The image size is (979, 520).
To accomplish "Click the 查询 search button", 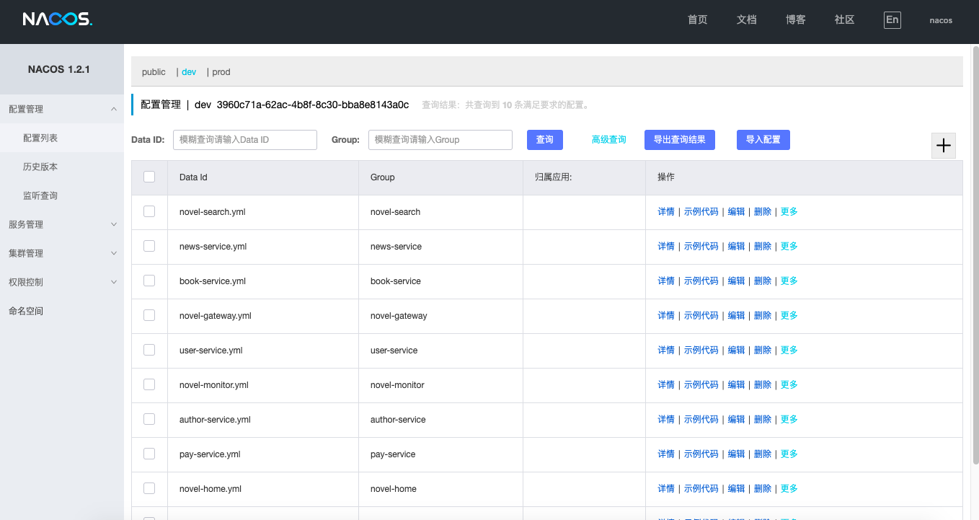I will [545, 140].
